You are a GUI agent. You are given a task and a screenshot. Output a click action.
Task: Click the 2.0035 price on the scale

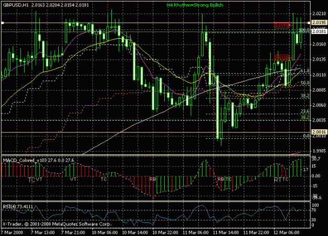coord(319,120)
